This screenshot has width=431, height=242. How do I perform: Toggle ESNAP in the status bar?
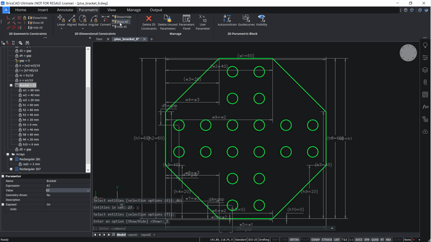(315, 239)
